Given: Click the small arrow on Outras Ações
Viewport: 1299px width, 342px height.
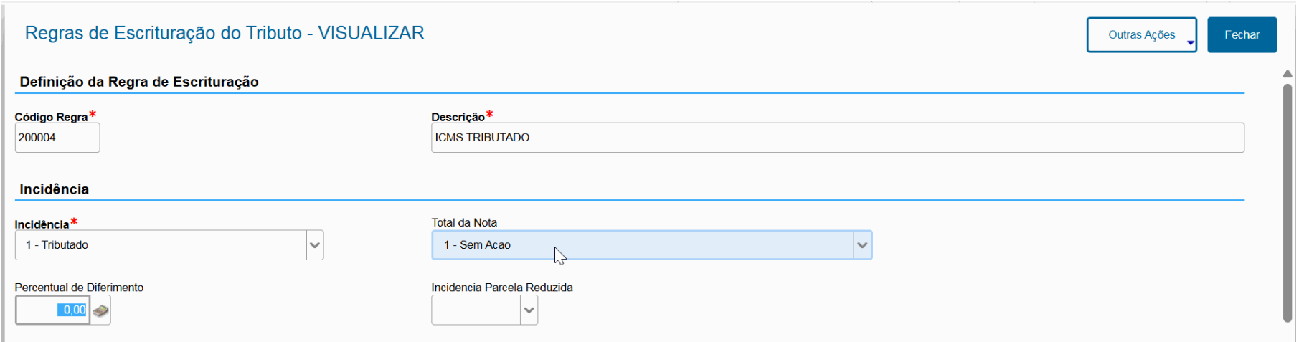Looking at the screenshot, I should pyautogui.click(x=1190, y=43).
